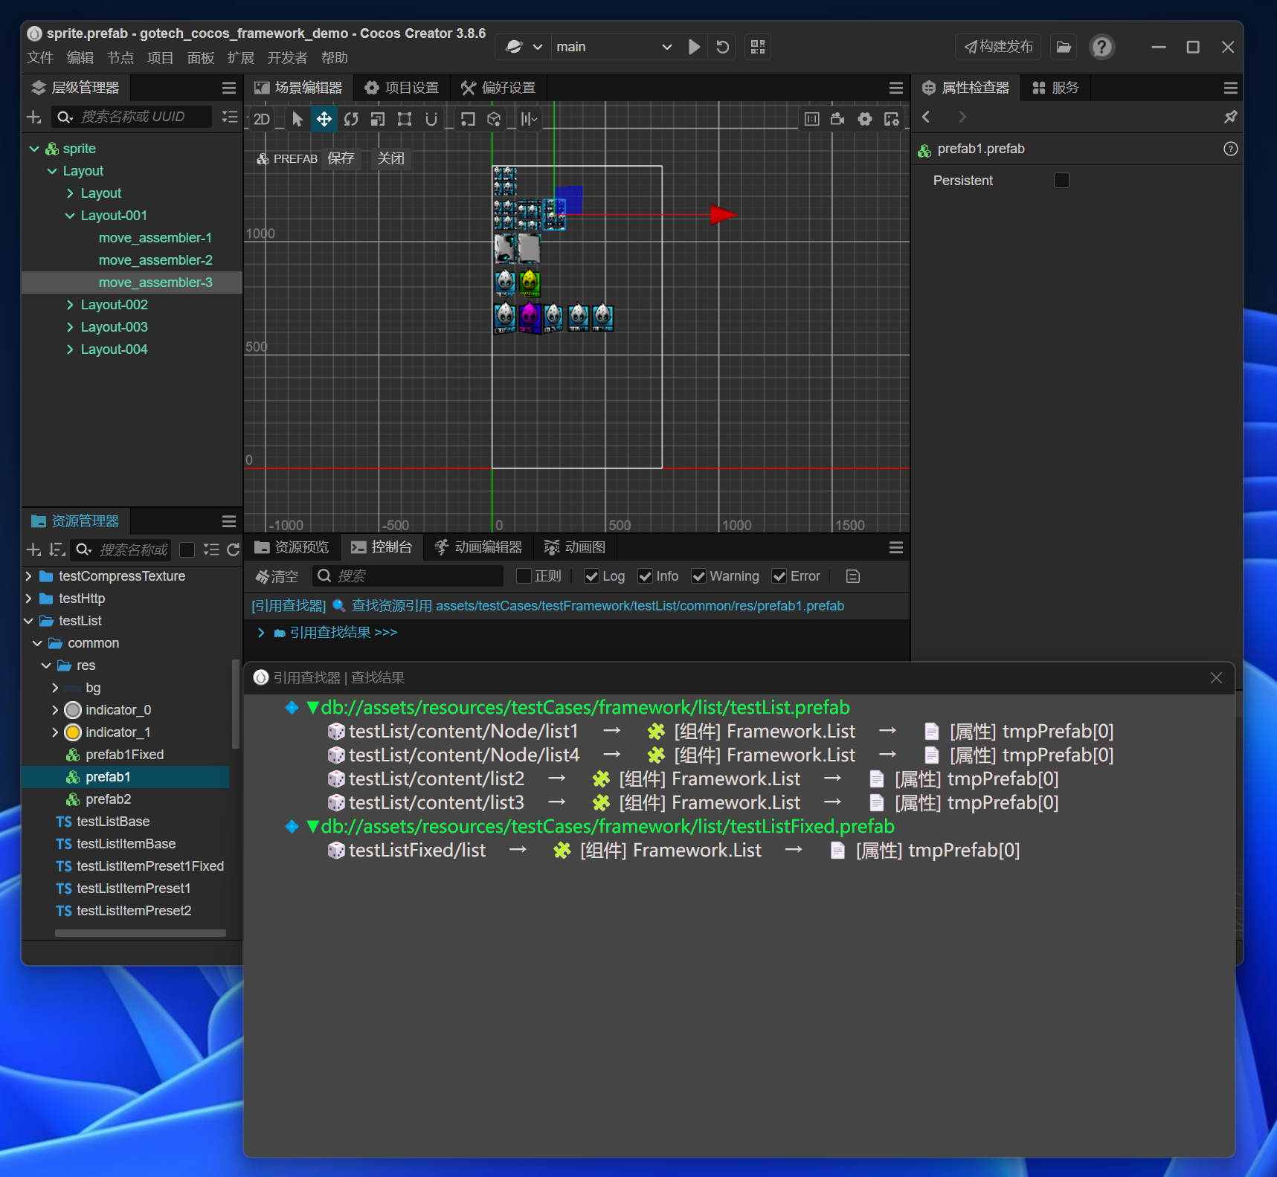Open the project folder icon in title bar
The height and width of the screenshot is (1177, 1277).
click(1064, 47)
